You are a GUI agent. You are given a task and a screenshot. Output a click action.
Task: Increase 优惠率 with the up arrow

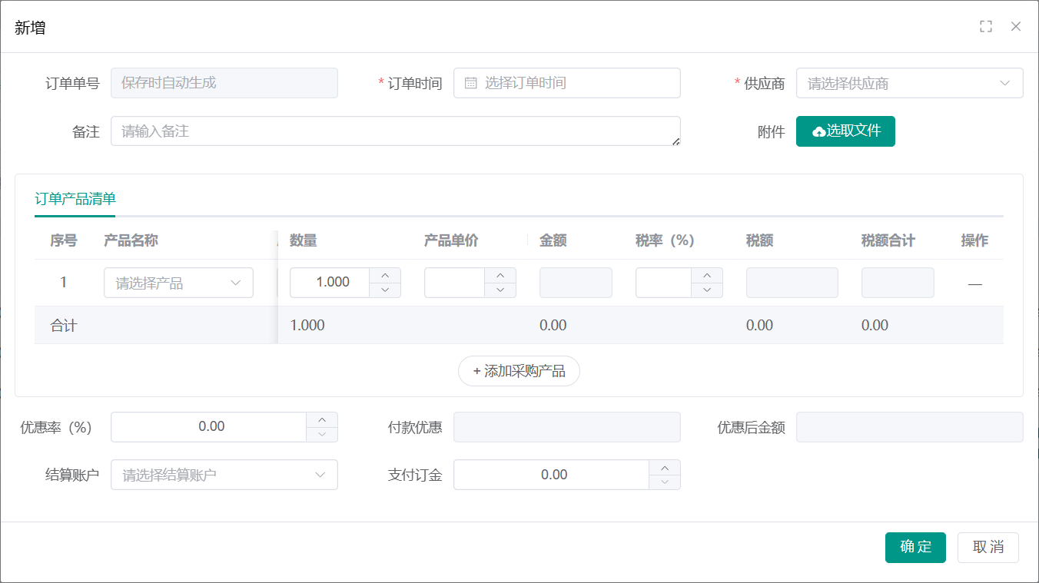point(322,419)
